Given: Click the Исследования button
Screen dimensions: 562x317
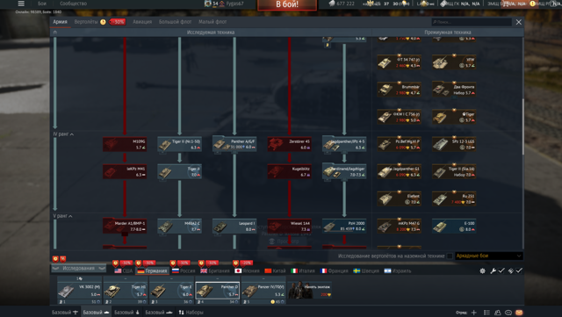Looking at the screenshot, I should click(x=78, y=268).
